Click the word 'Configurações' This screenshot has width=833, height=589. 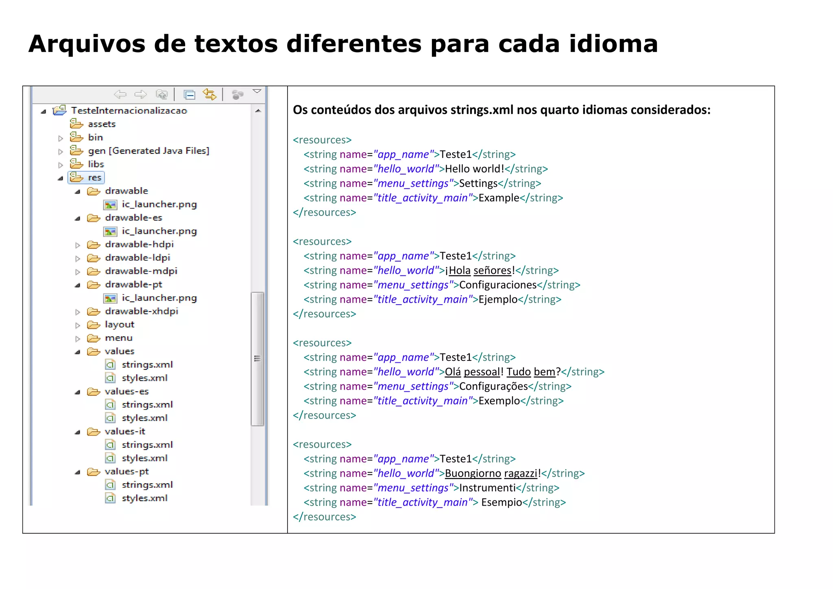click(x=493, y=386)
